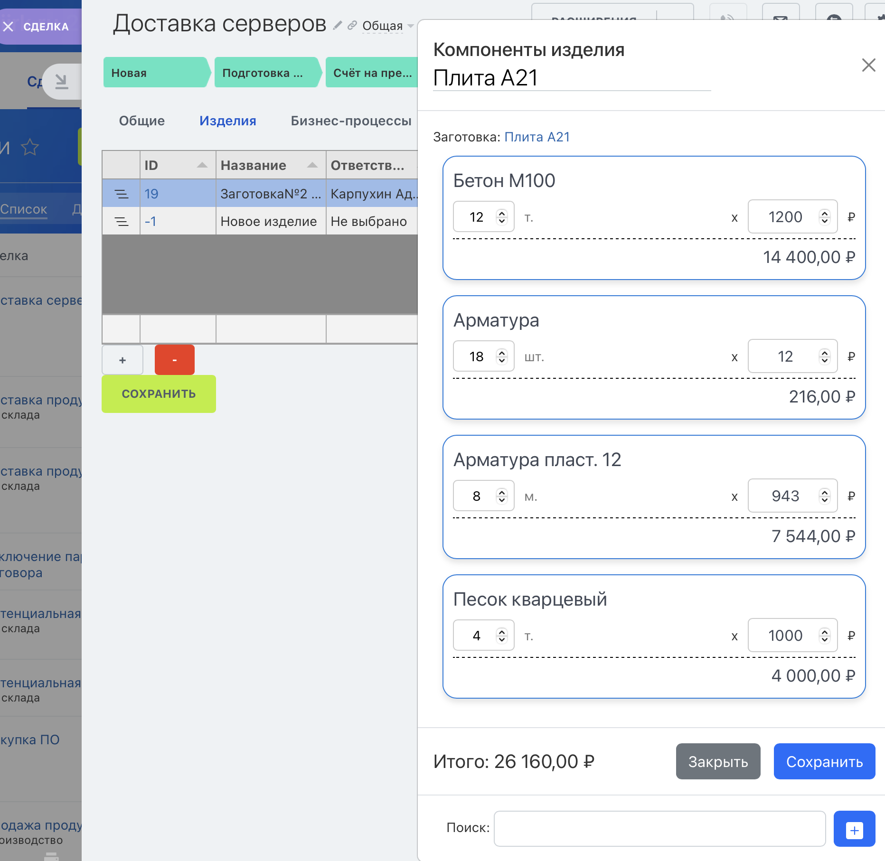Click the favorite star icon in sidebar
Image resolution: width=885 pixels, height=861 pixels.
coord(30,147)
